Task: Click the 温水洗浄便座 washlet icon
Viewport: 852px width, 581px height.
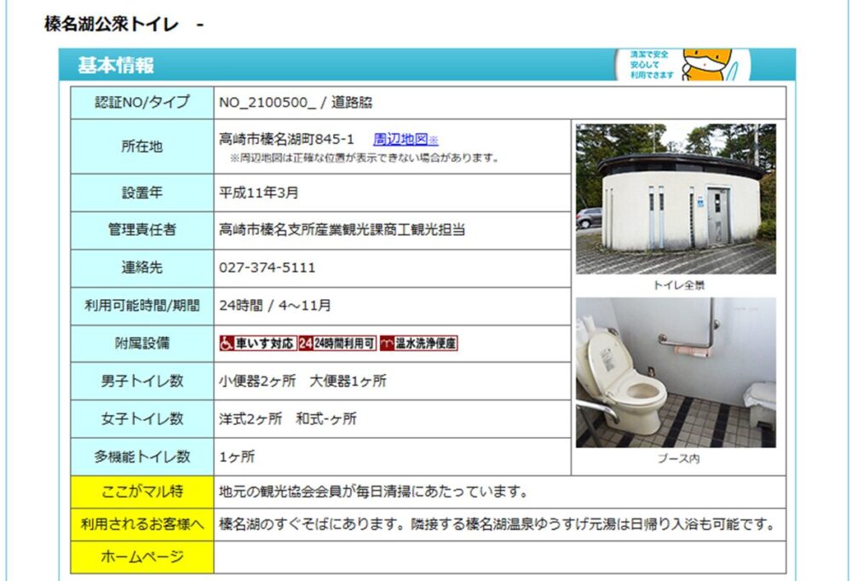Action: click(419, 343)
